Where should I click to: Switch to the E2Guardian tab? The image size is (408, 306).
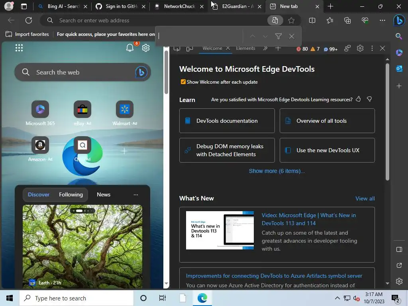point(237,6)
